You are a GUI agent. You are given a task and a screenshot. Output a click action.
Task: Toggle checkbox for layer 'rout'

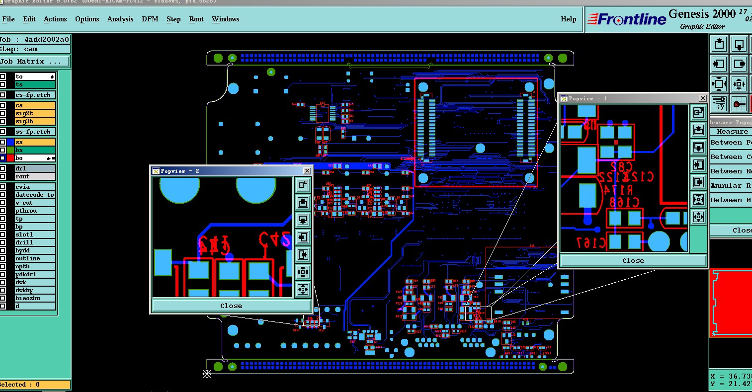pyautogui.click(x=3, y=176)
